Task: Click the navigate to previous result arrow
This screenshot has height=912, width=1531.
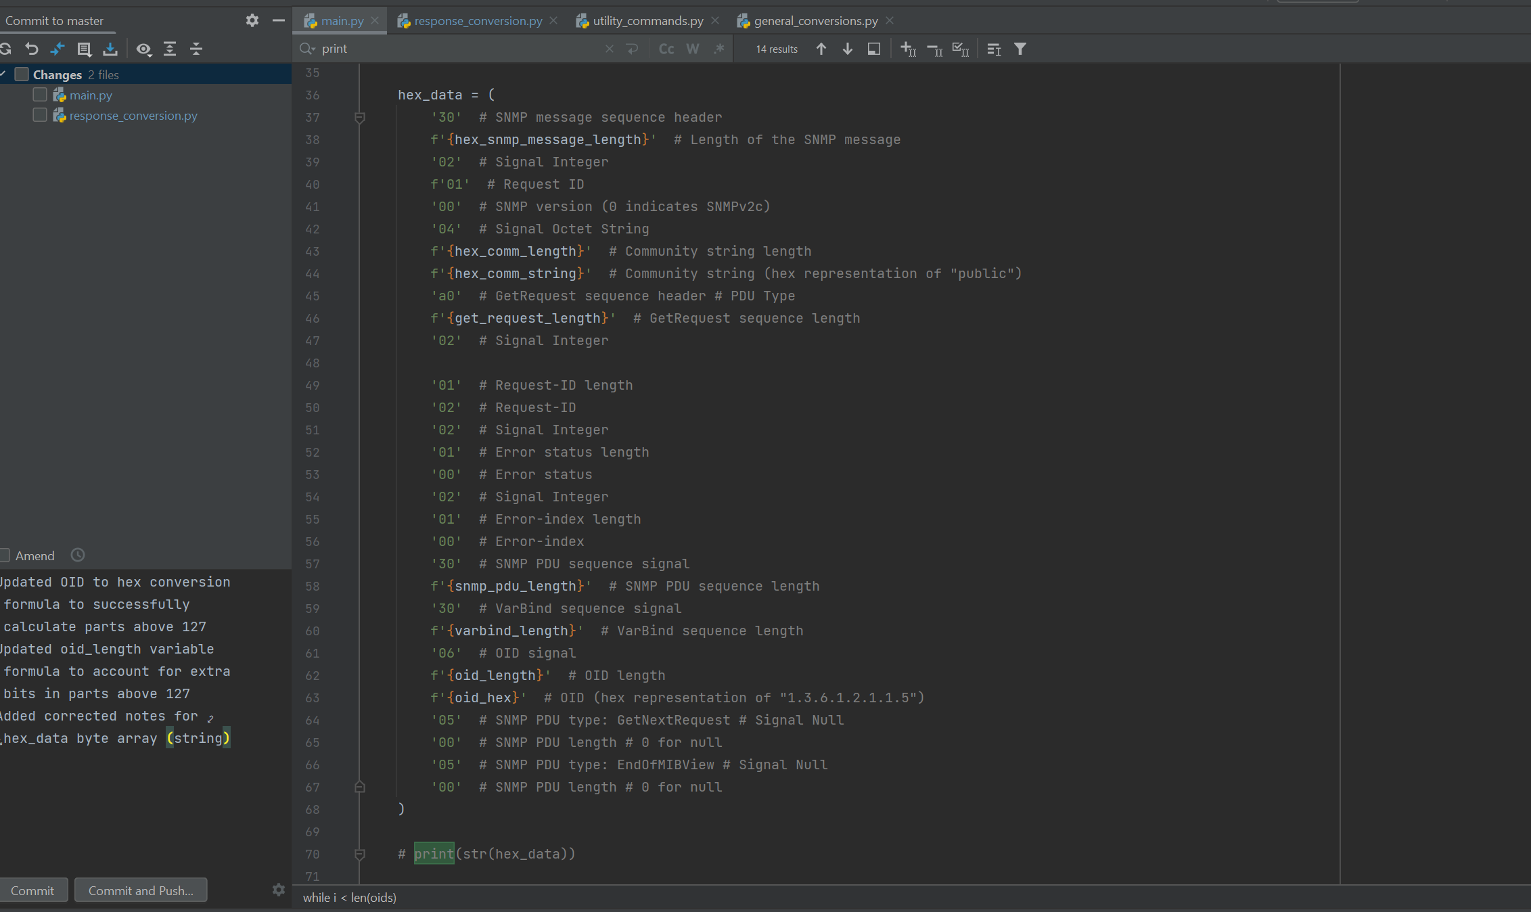Action: point(820,49)
